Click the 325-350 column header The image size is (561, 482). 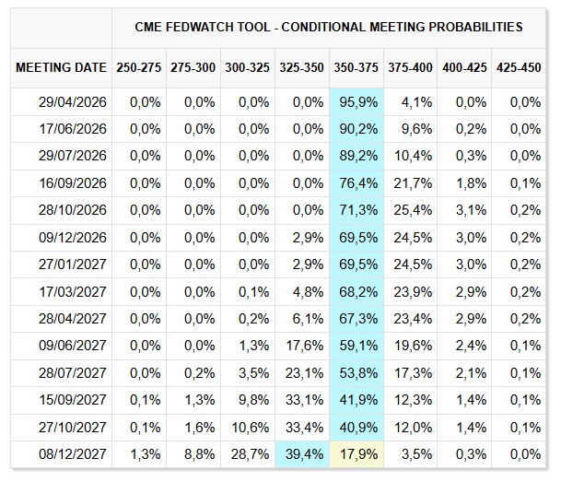pos(300,68)
